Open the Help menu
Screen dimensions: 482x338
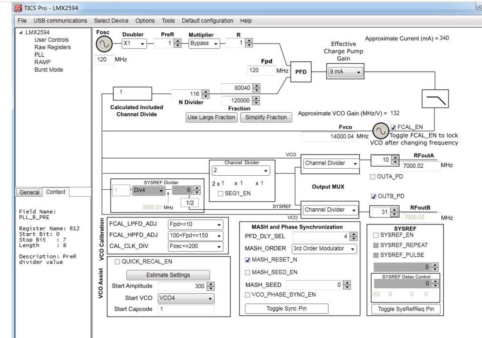click(246, 21)
